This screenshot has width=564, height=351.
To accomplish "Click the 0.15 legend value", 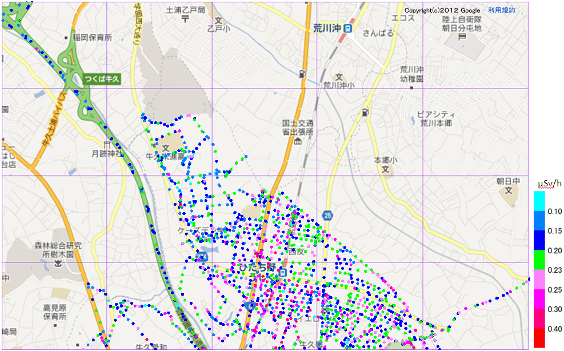I will [555, 231].
